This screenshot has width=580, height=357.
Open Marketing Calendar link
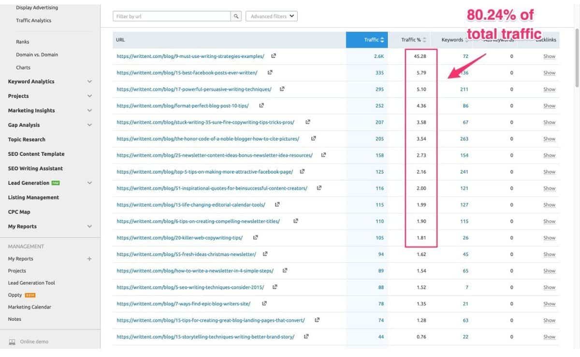click(x=29, y=307)
